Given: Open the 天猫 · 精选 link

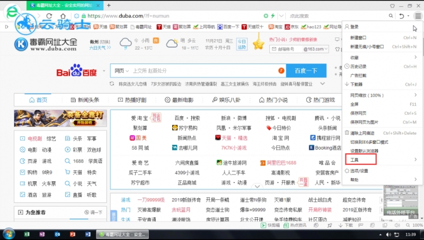Looking at the screenshot, I should [x=232, y=138].
